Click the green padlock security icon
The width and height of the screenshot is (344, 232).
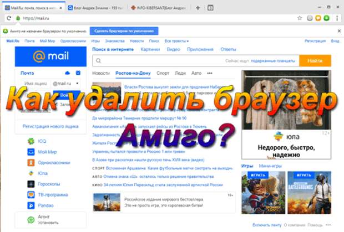click(18, 18)
